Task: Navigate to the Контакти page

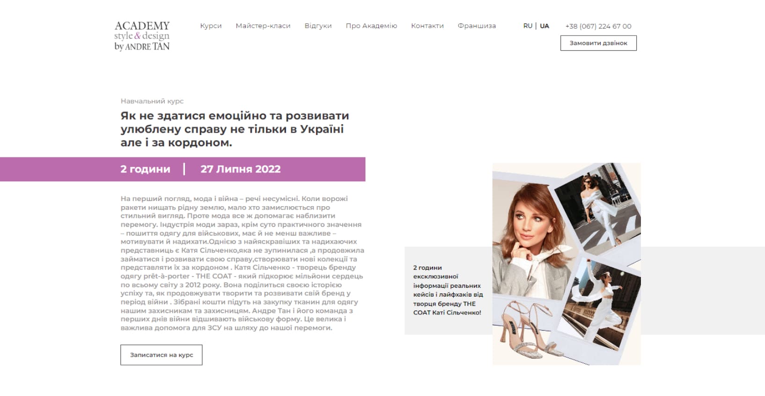Action: pos(427,26)
